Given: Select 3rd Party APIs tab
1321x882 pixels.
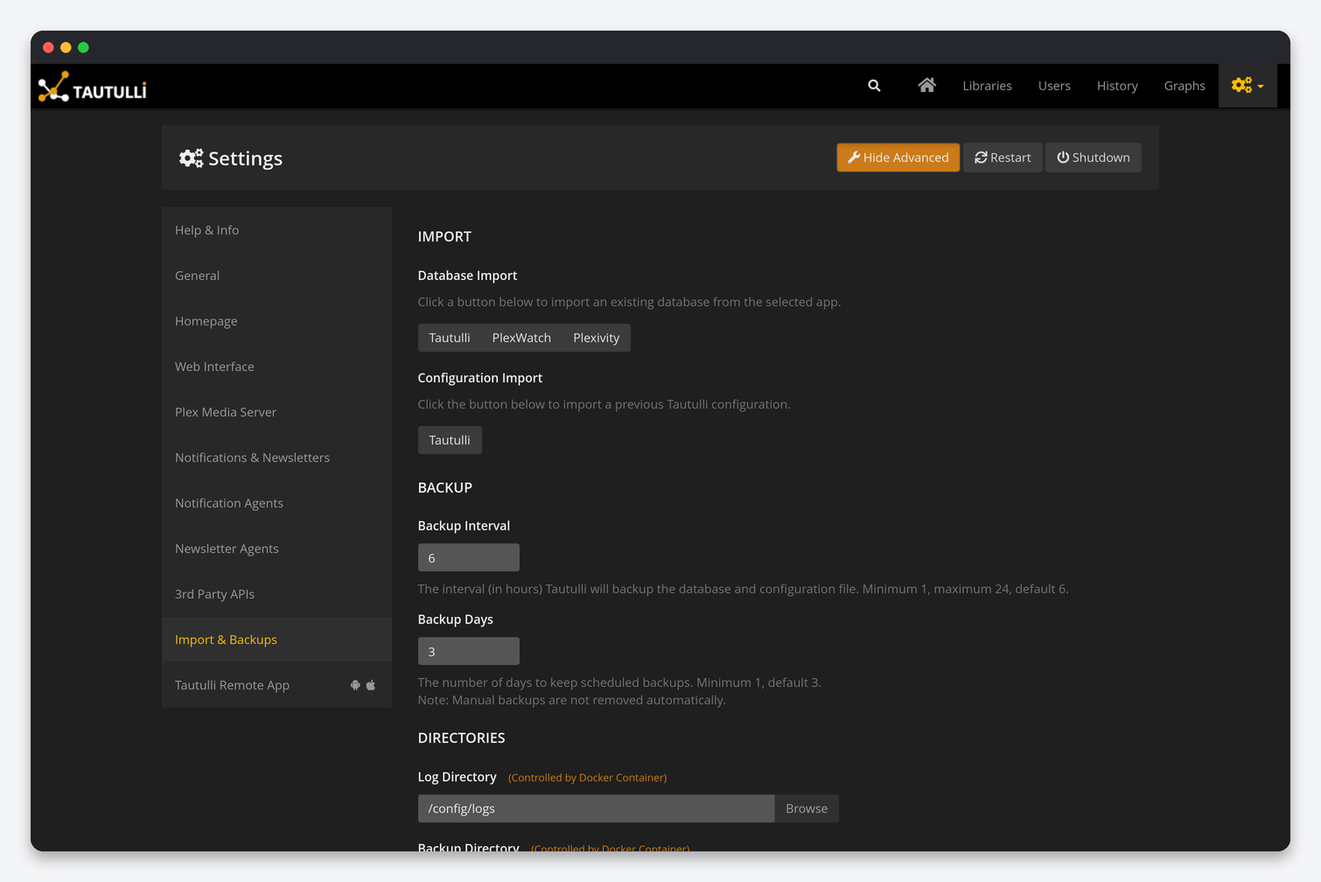Looking at the screenshot, I should pos(276,594).
